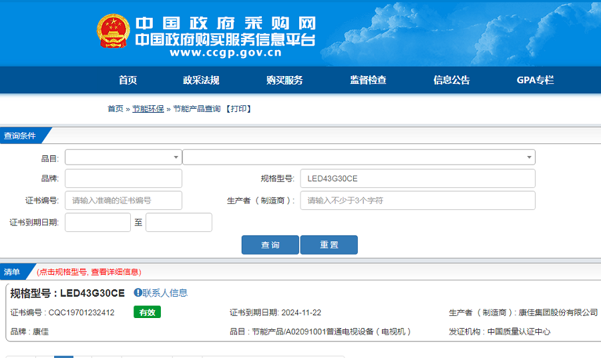Click the 查询条件 section header tab
Image resolution: width=601 pixels, height=358 pixels.
coord(20,136)
